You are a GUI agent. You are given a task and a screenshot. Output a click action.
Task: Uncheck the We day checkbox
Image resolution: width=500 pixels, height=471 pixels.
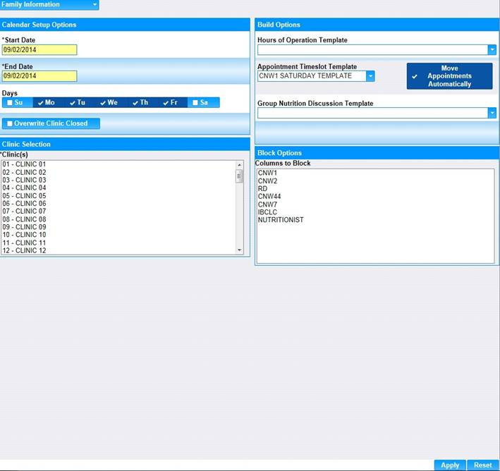click(104, 103)
